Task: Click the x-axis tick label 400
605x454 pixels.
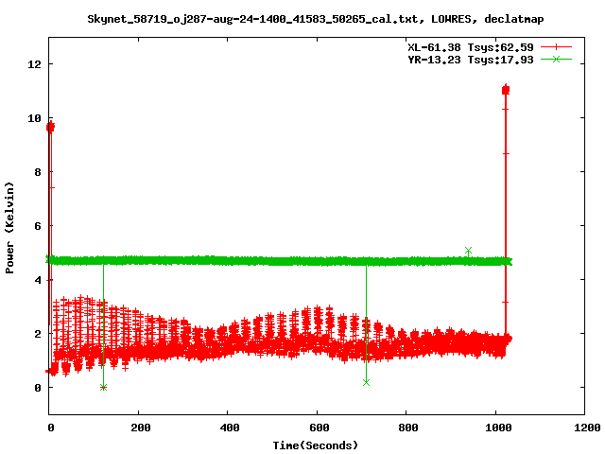Action: tap(229, 428)
